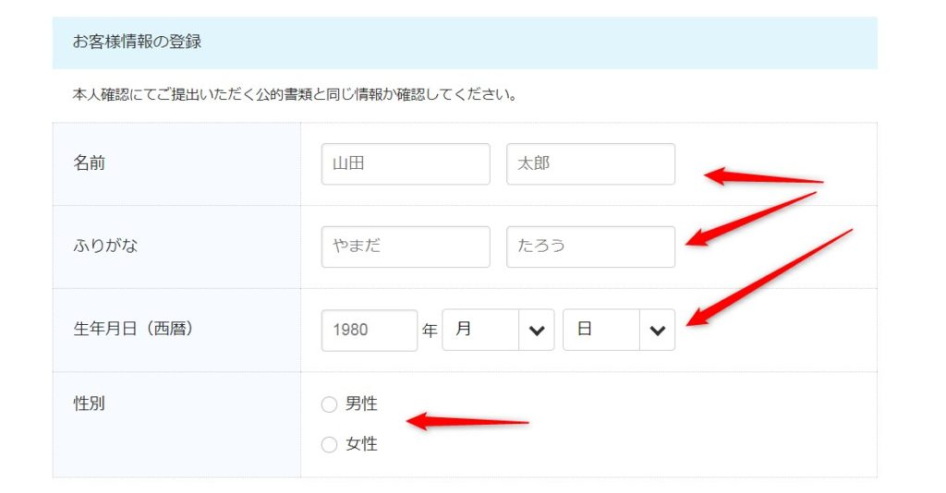
Task: Click the お客様情報の登録 section header
Action: coord(137,42)
